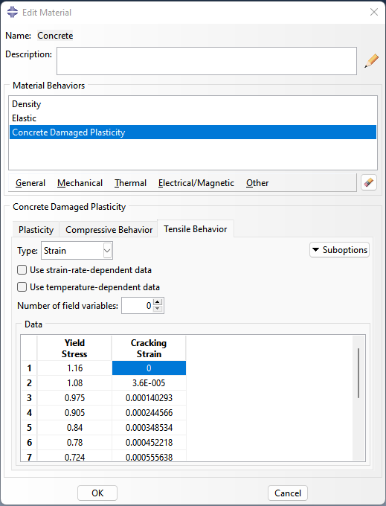Open the Thermal menu
The height and width of the screenshot is (506, 386).
point(130,183)
